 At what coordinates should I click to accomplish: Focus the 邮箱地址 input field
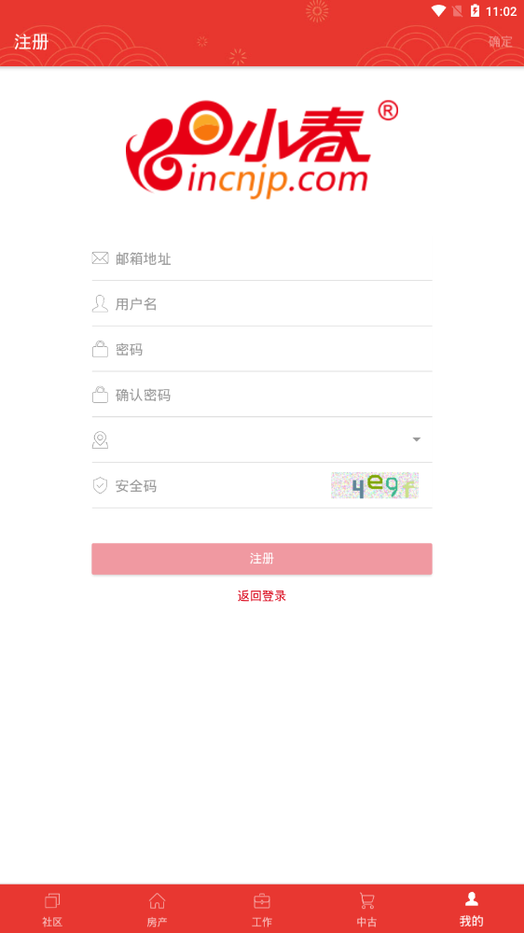tap(262, 258)
